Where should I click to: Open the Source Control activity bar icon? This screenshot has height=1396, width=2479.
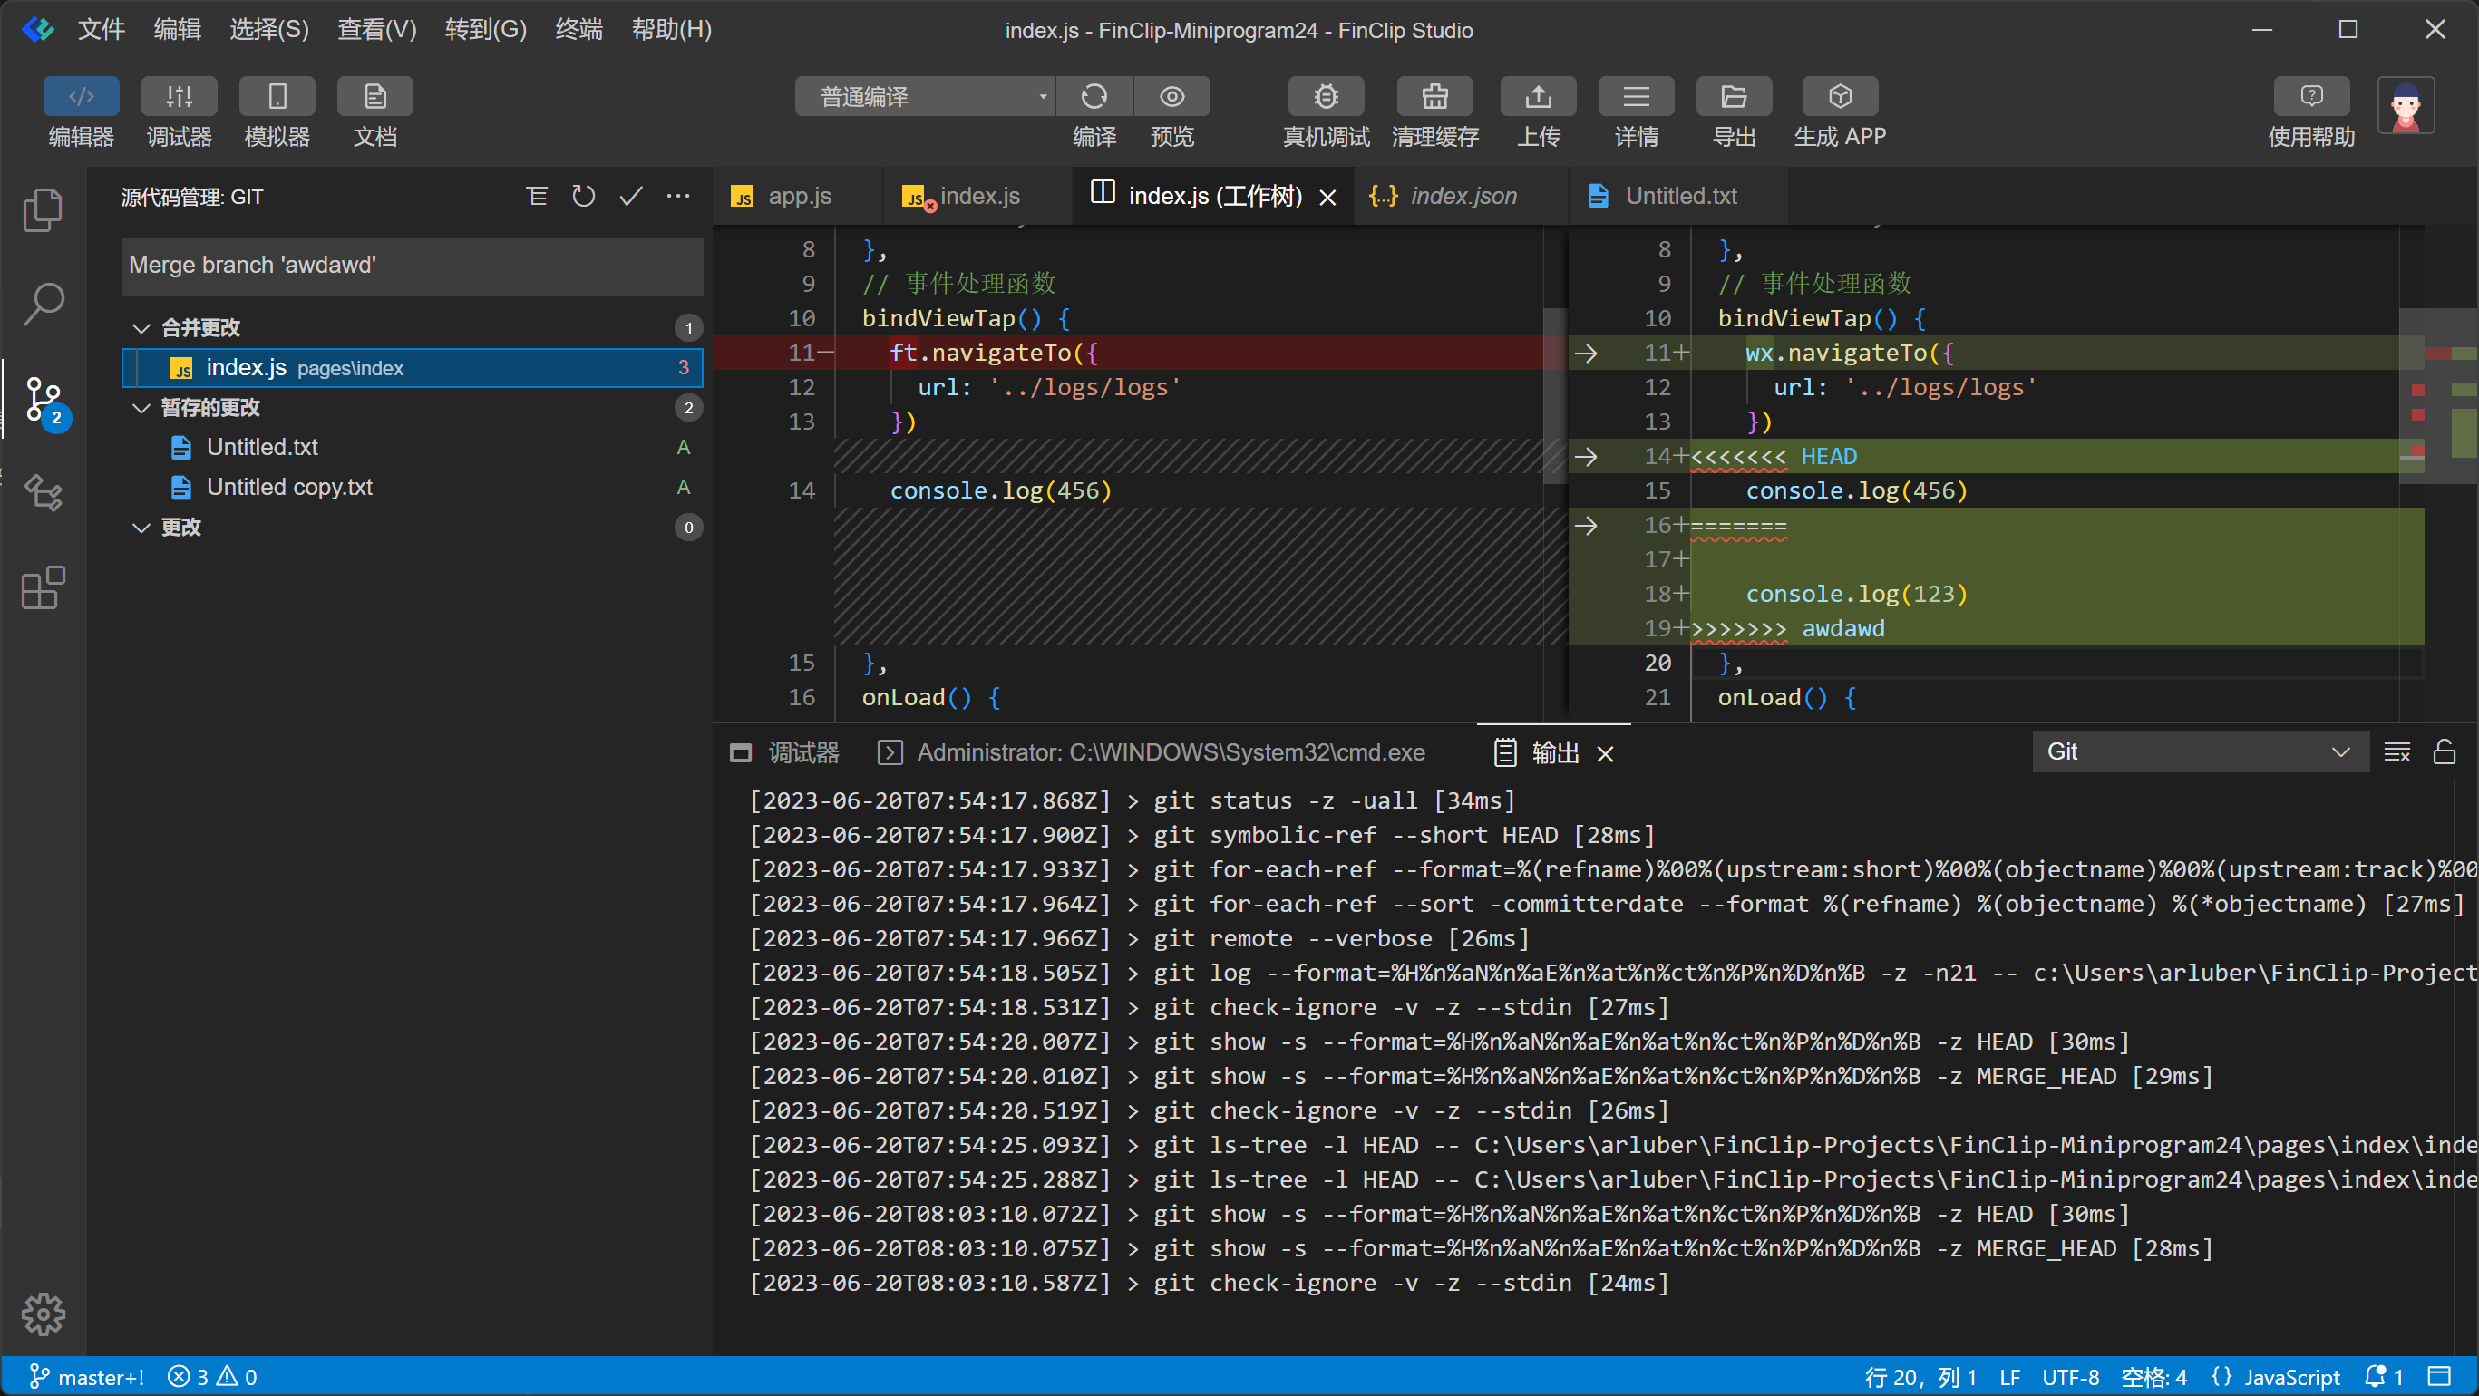coord(44,399)
